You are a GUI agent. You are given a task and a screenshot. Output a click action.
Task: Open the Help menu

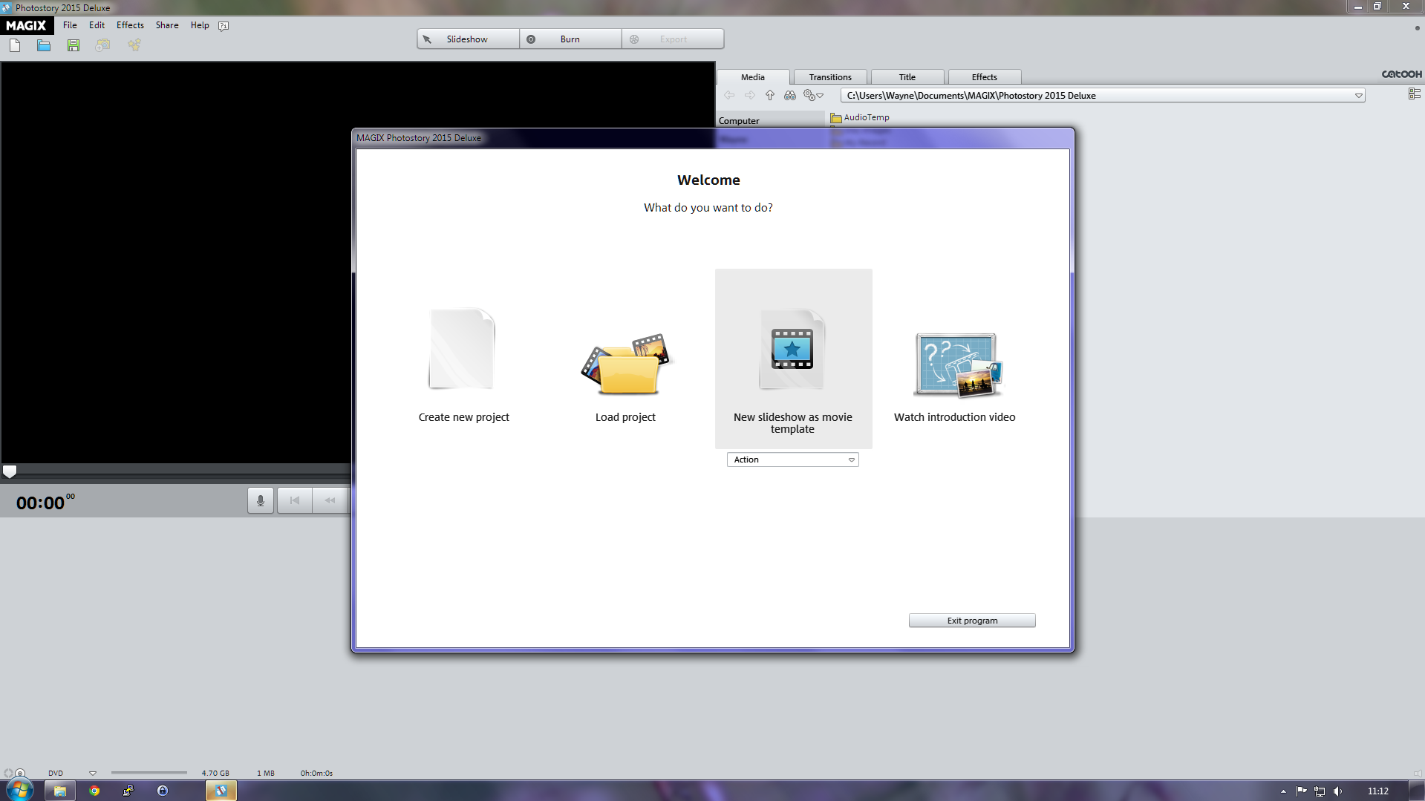point(200,25)
